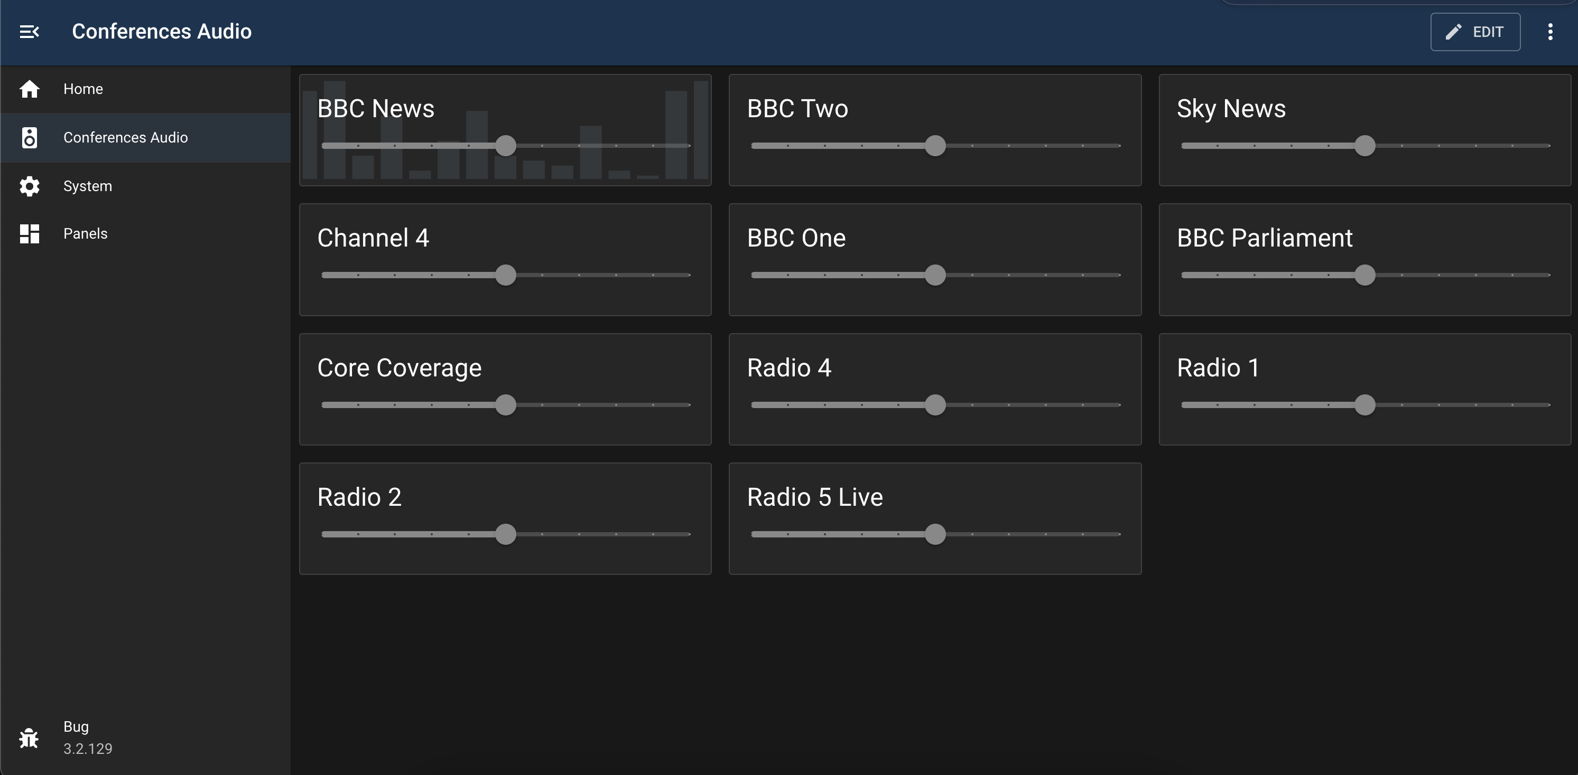Adjust the Channel 4 fader
The height and width of the screenshot is (775, 1578).
(x=506, y=276)
